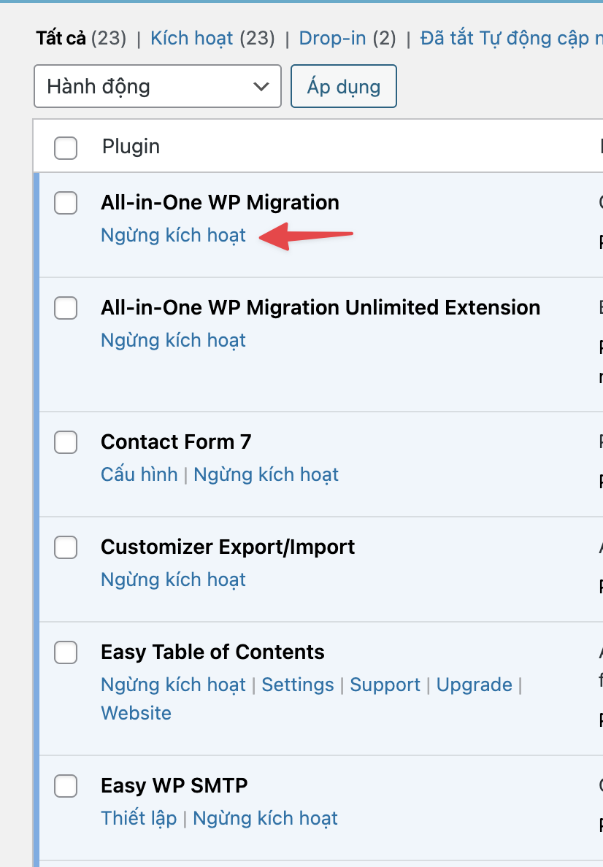Tick the Easy WP SMTP checkbox
The image size is (603, 867).
(x=65, y=786)
